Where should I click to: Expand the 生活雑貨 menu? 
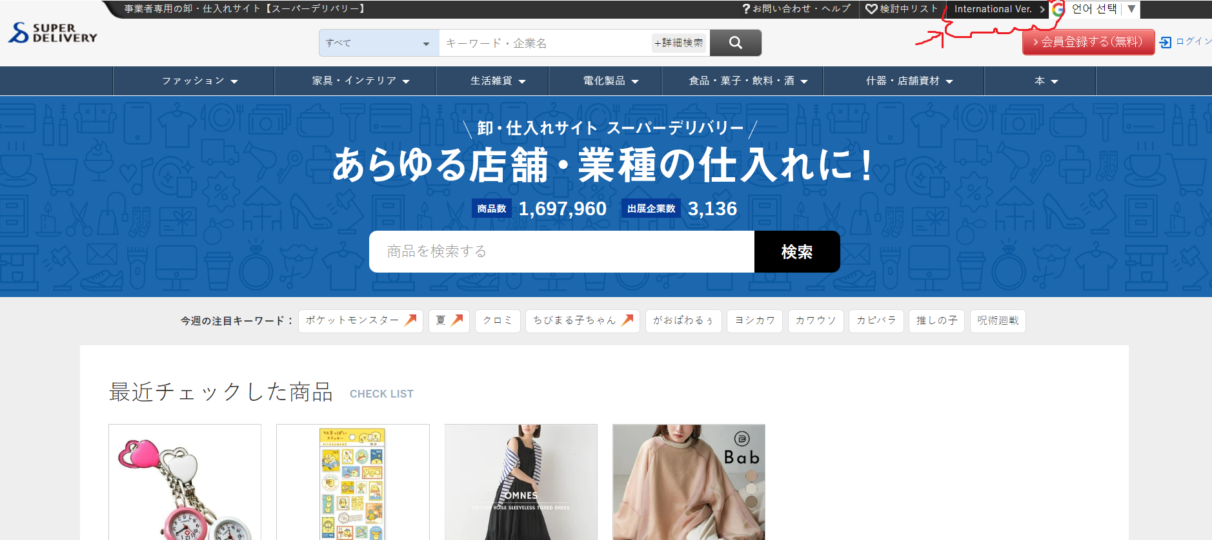pyautogui.click(x=492, y=81)
